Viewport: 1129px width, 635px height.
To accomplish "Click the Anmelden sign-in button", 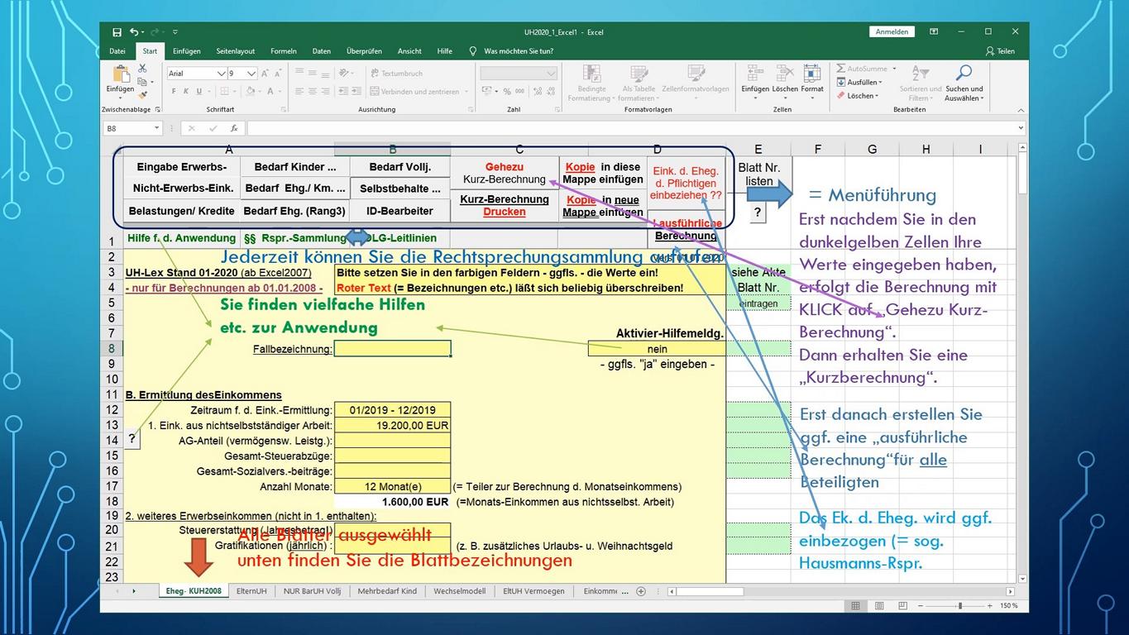I will click(x=892, y=32).
